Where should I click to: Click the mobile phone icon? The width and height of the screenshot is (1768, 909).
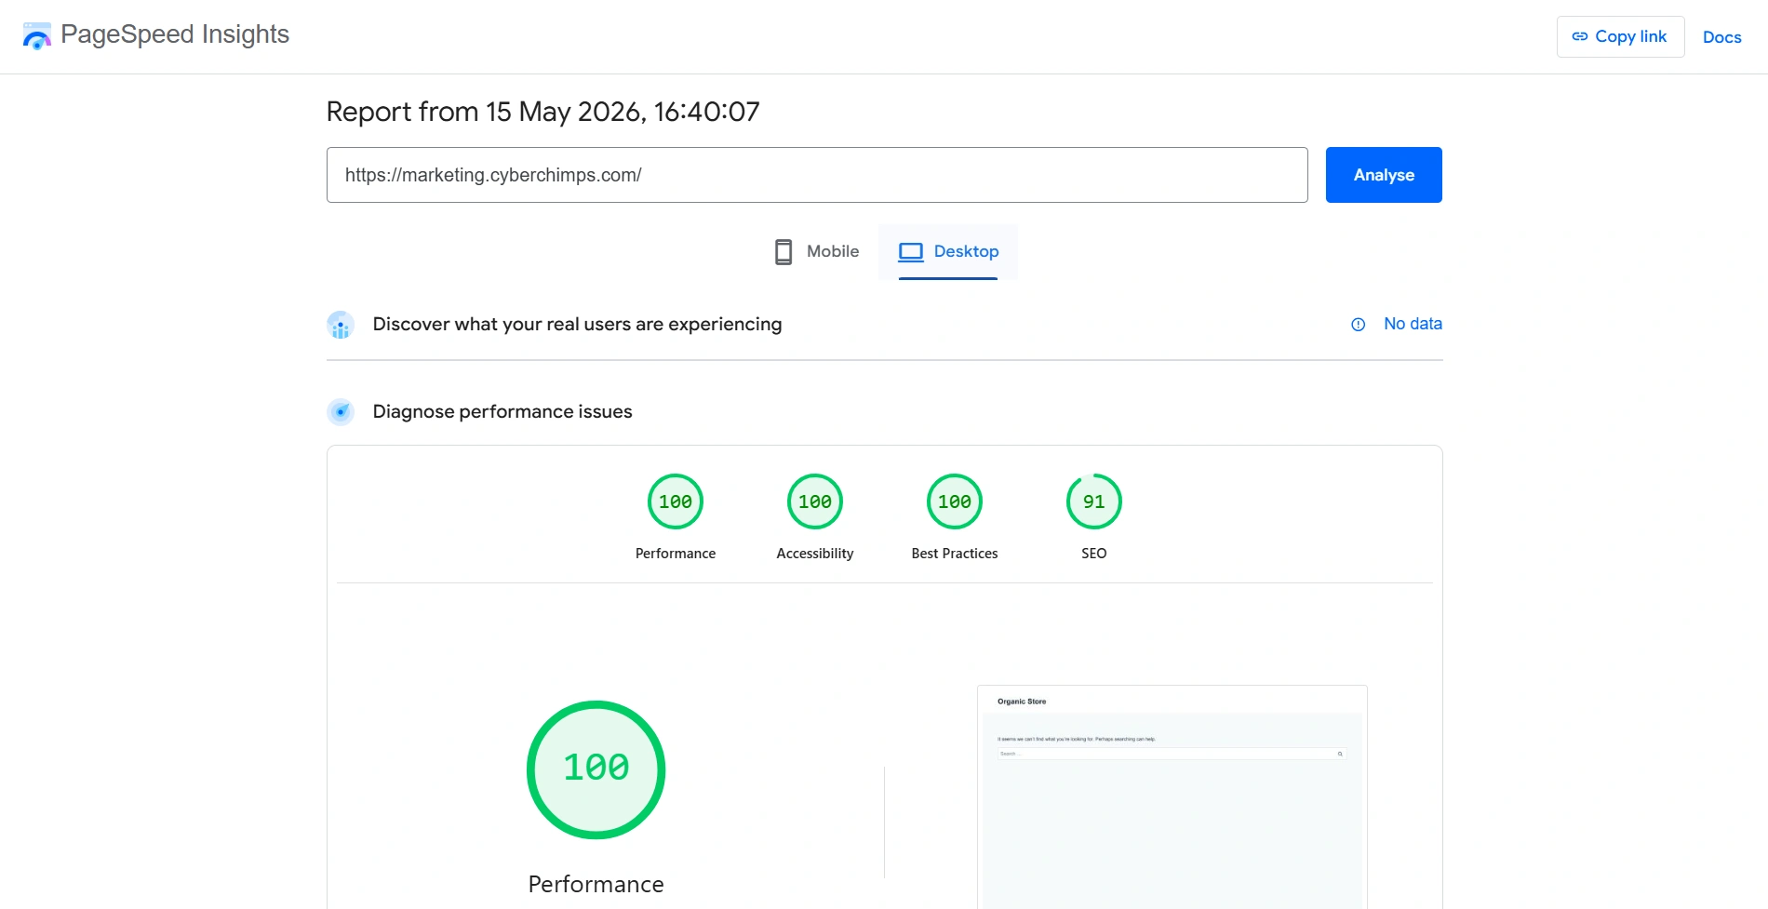784,252
